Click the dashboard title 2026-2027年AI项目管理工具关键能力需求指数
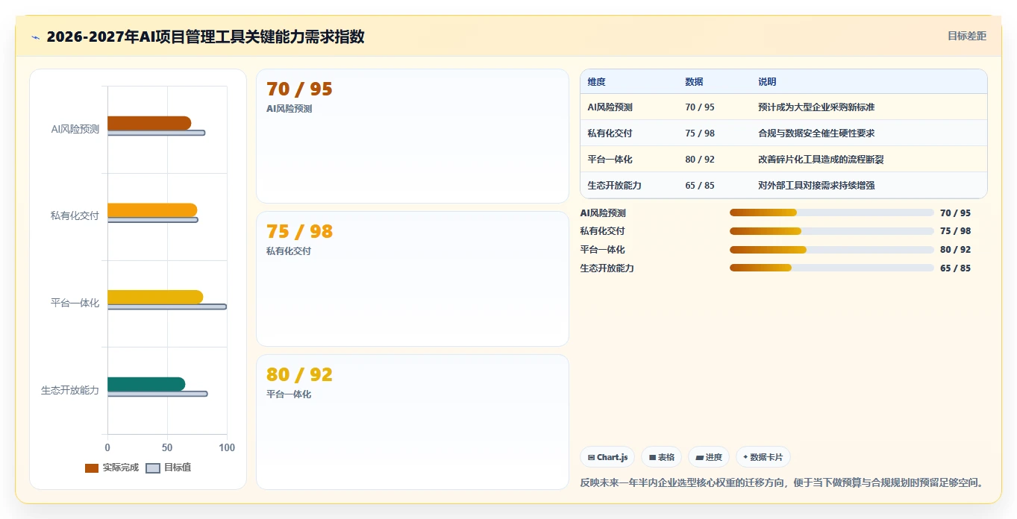Image resolution: width=1017 pixels, height=519 pixels. pyautogui.click(x=205, y=37)
